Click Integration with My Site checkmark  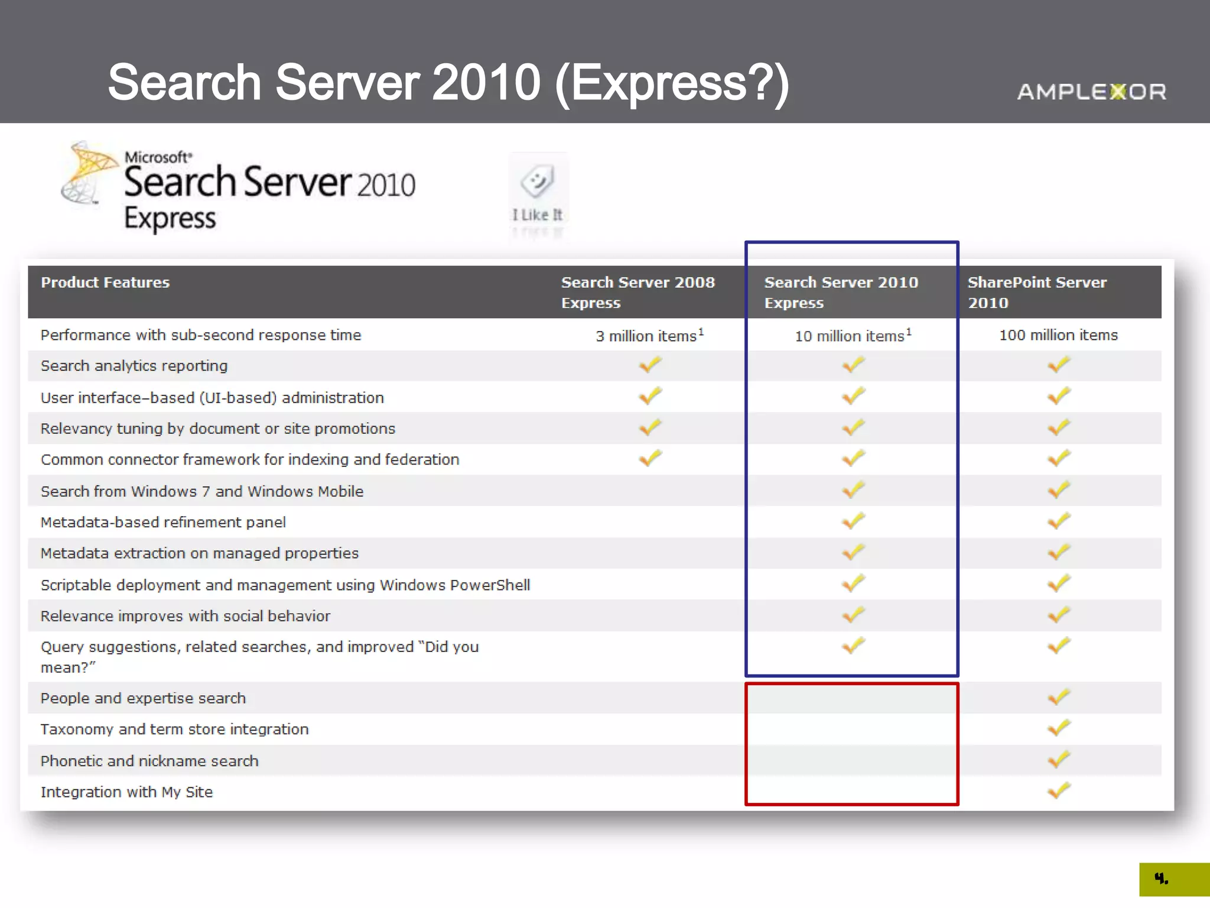click(1059, 790)
